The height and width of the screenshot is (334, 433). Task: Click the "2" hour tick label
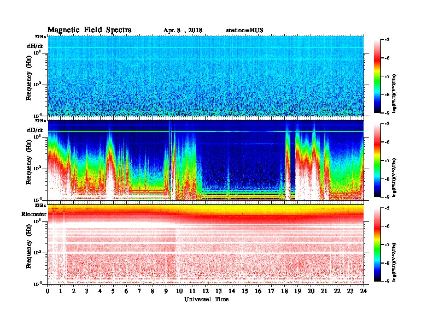(x=74, y=291)
